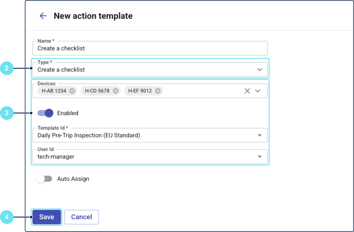Open the User Id dropdown arrow
Viewport: 354px width, 232px height.
pos(260,157)
